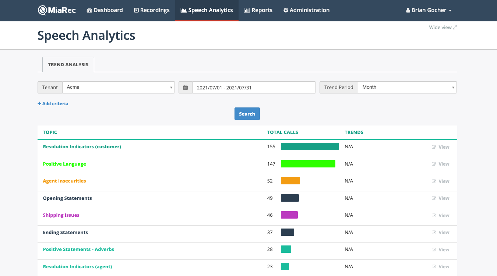Click View for Shipping Issues row
497x276 pixels.
click(x=441, y=215)
